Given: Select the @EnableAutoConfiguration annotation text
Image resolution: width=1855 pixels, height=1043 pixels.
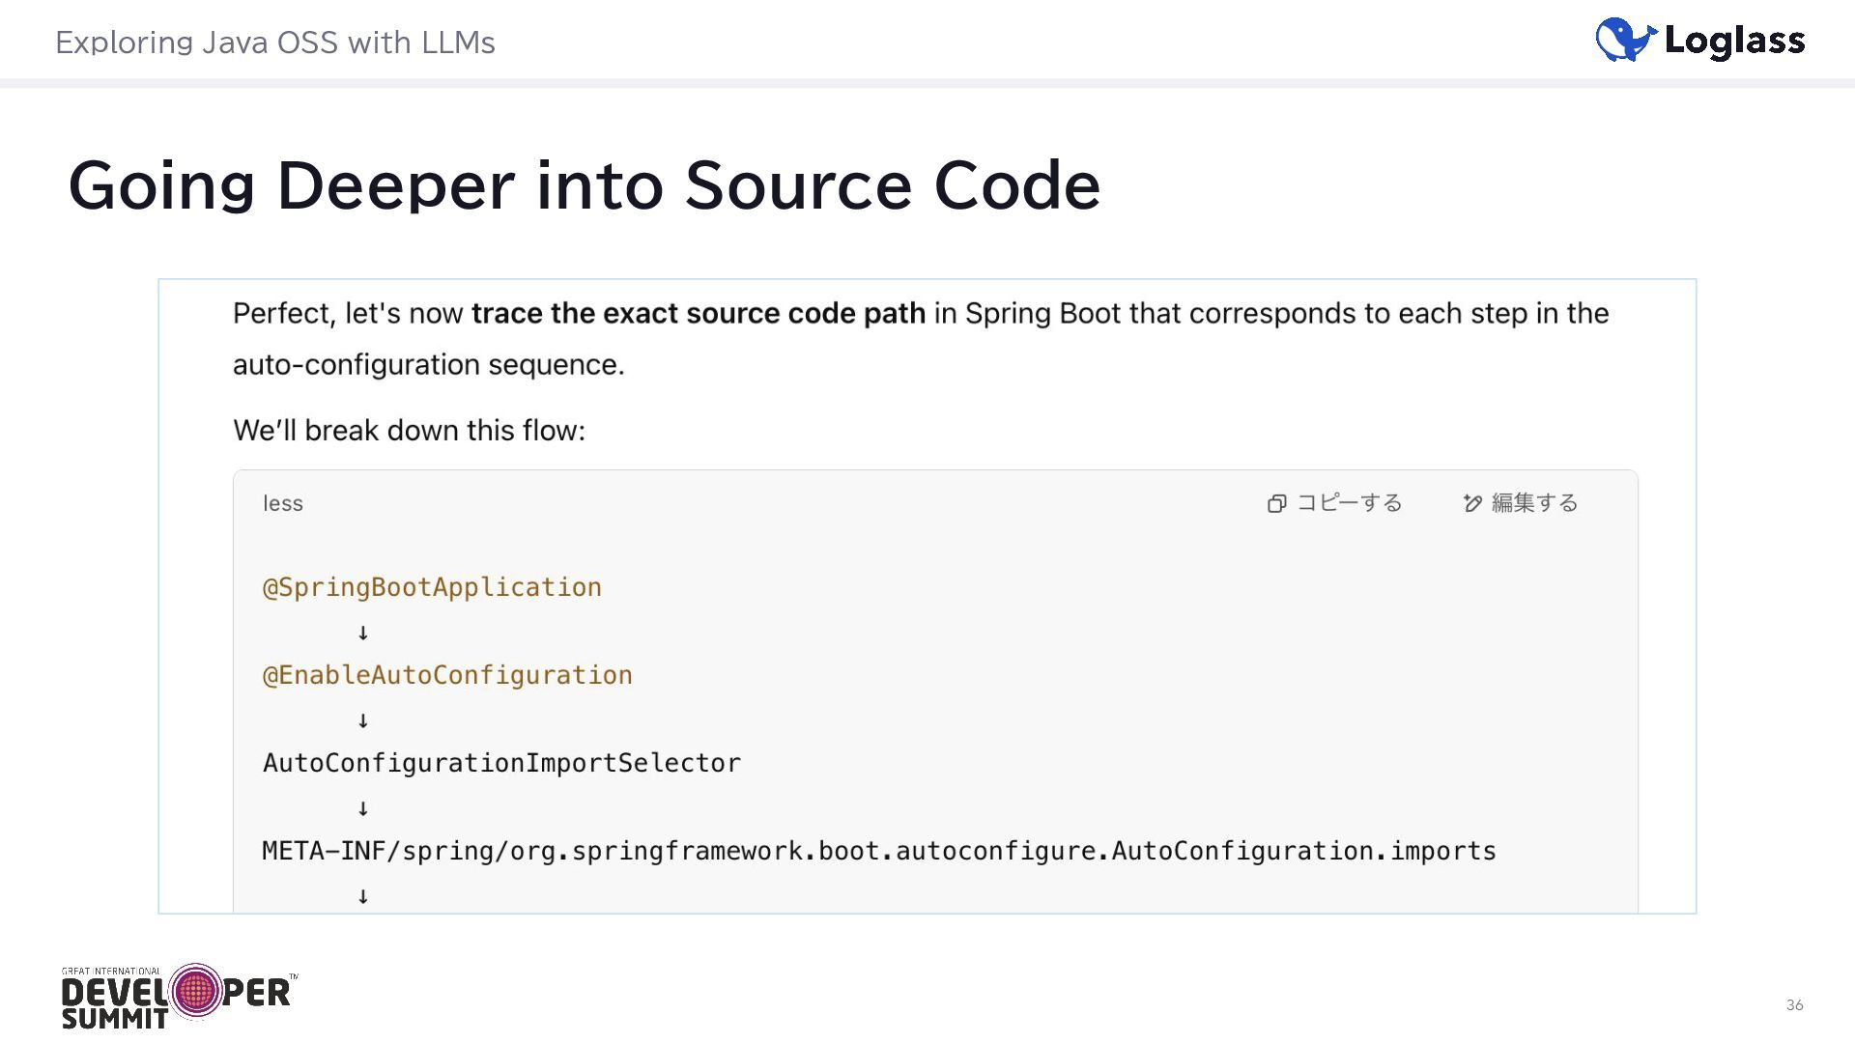Looking at the screenshot, I should (447, 675).
